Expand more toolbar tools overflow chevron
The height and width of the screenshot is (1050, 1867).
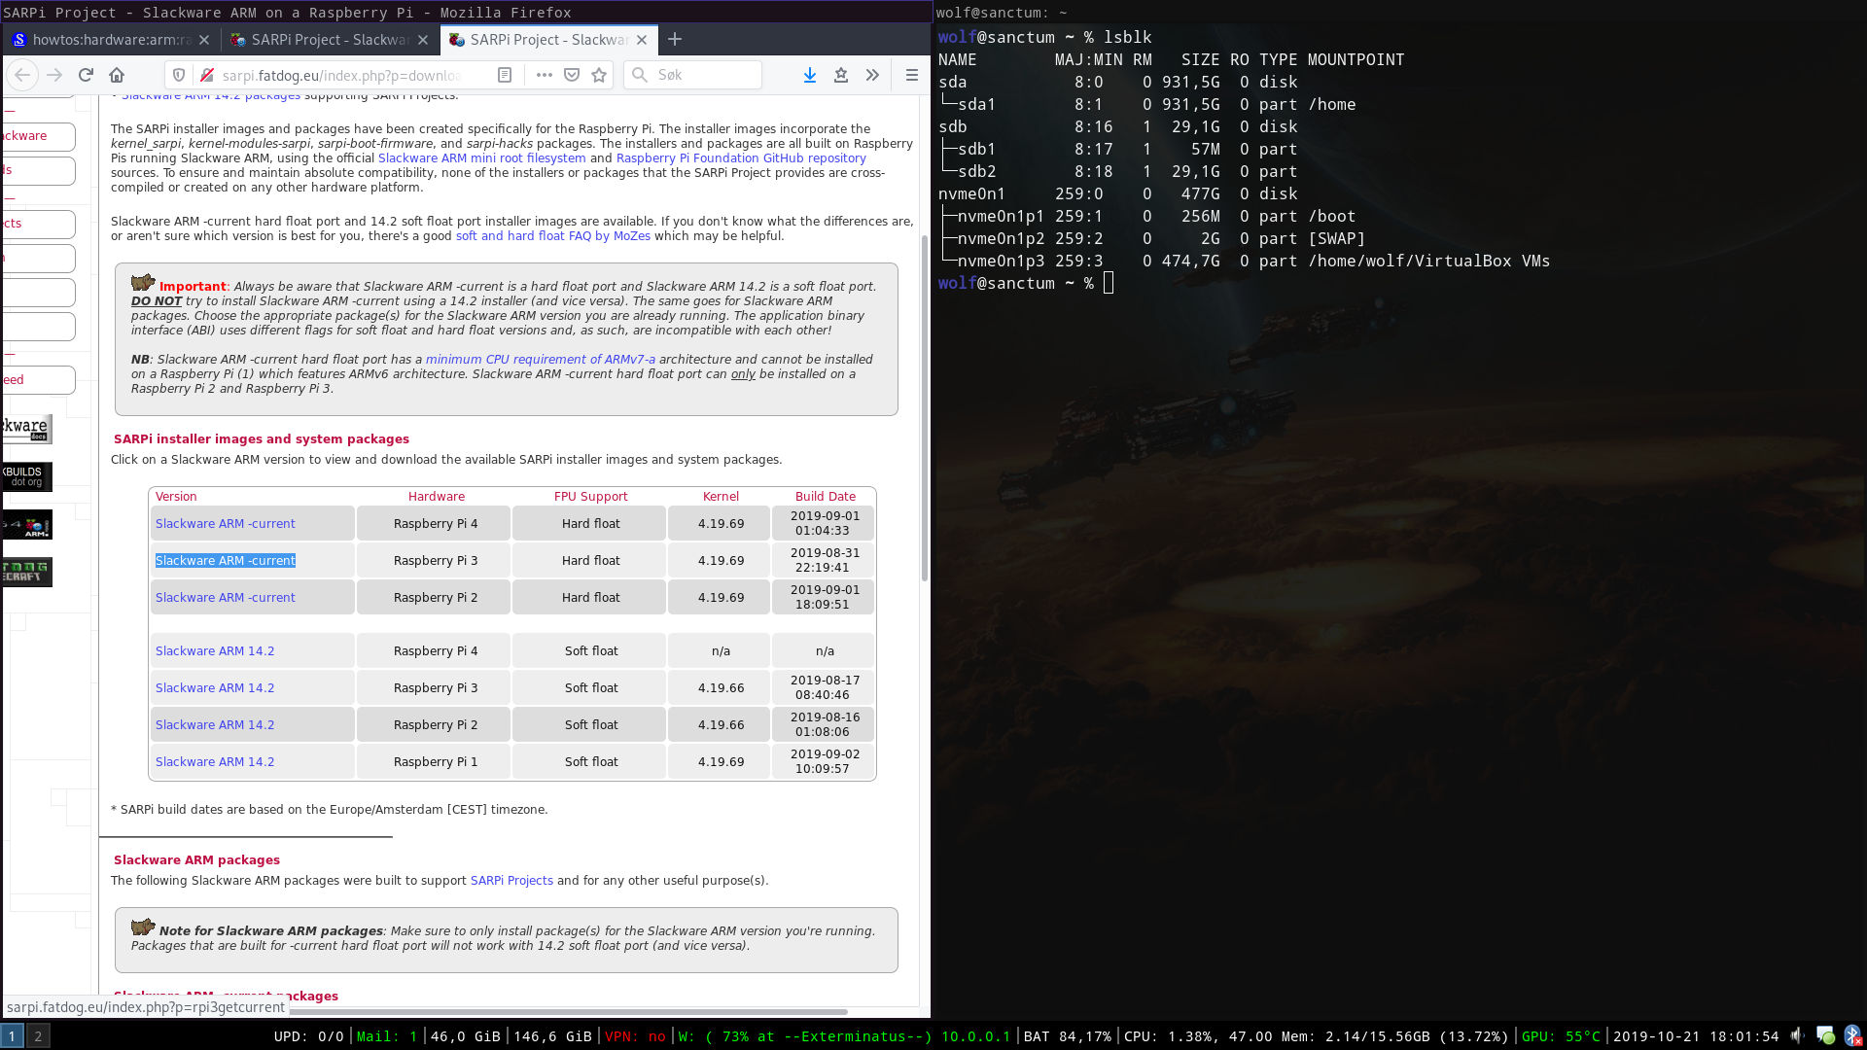(872, 75)
